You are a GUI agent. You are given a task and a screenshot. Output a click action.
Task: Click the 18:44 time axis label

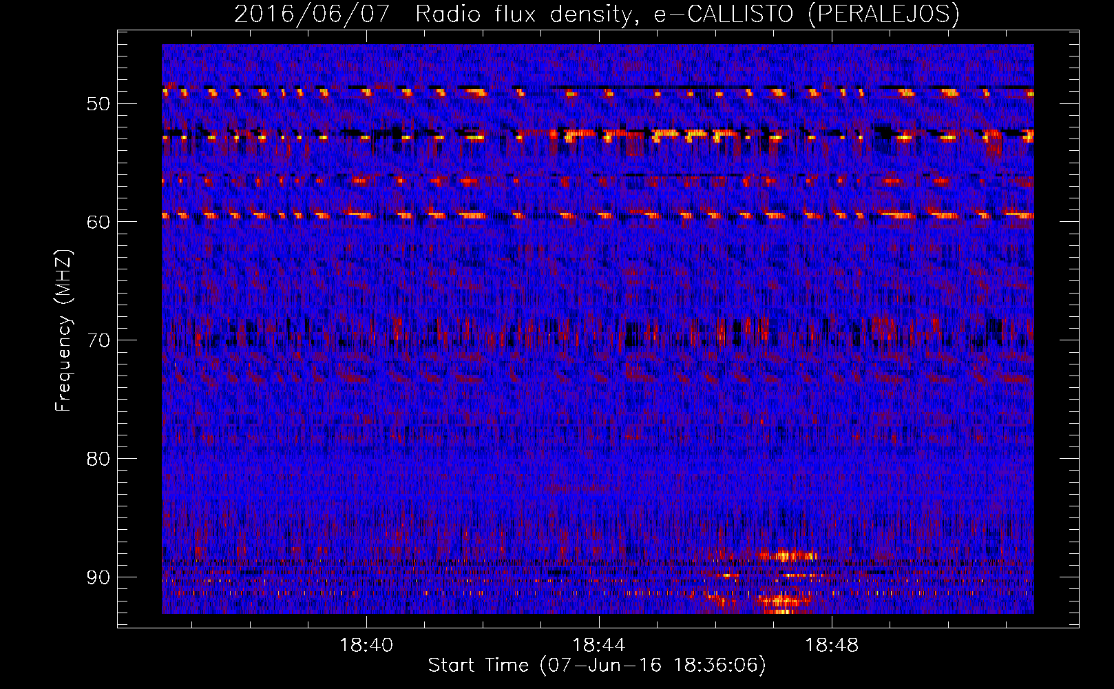(x=599, y=645)
